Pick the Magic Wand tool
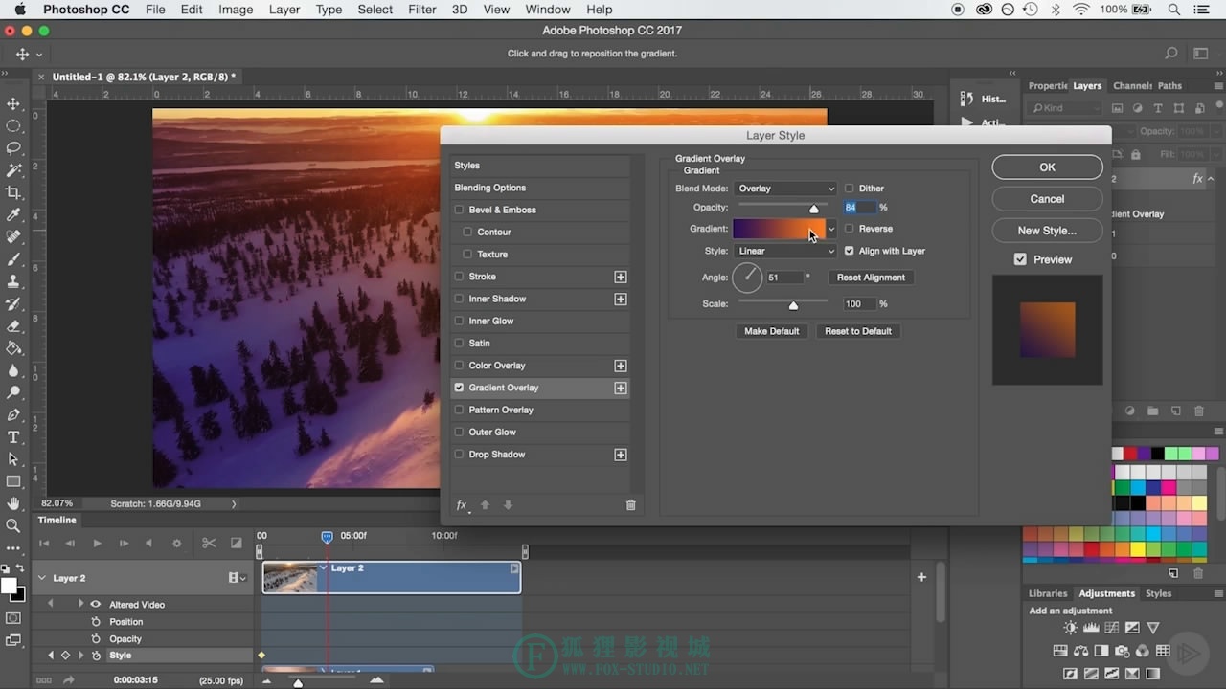The image size is (1226, 689). (x=13, y=170)
